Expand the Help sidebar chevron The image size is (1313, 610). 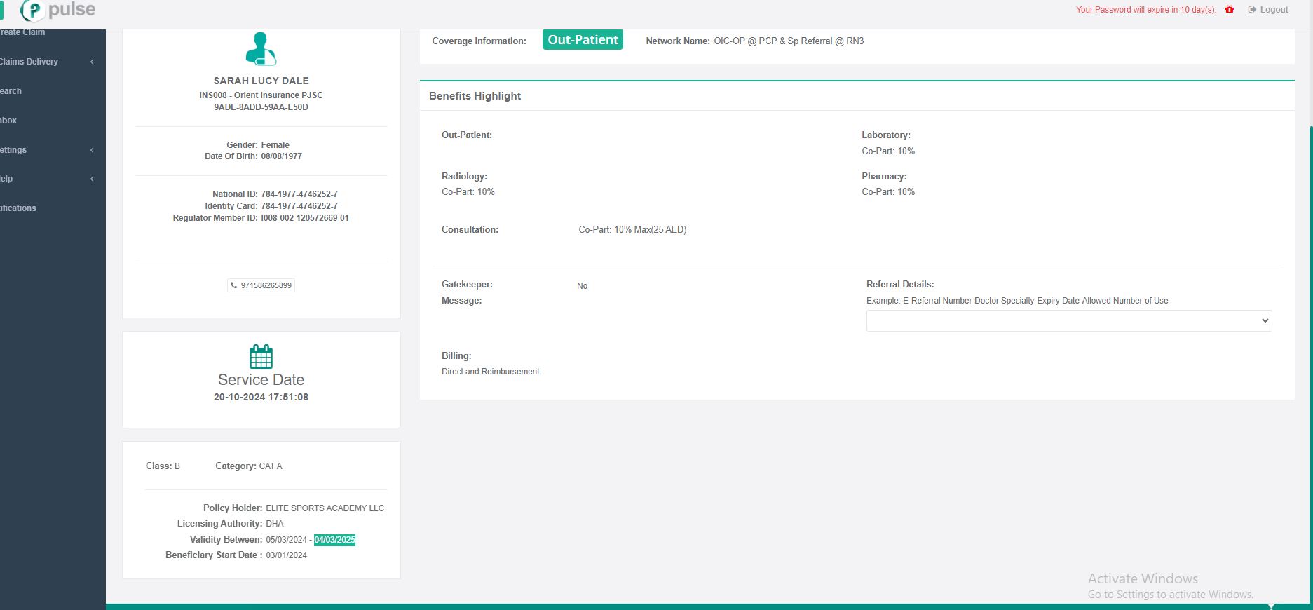click(x=92, y=179)
